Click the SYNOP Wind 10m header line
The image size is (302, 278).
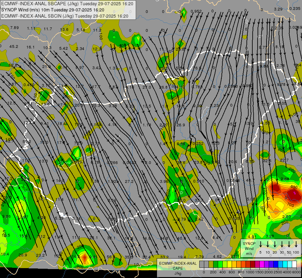pyautogui.click(x=53, y=10)
